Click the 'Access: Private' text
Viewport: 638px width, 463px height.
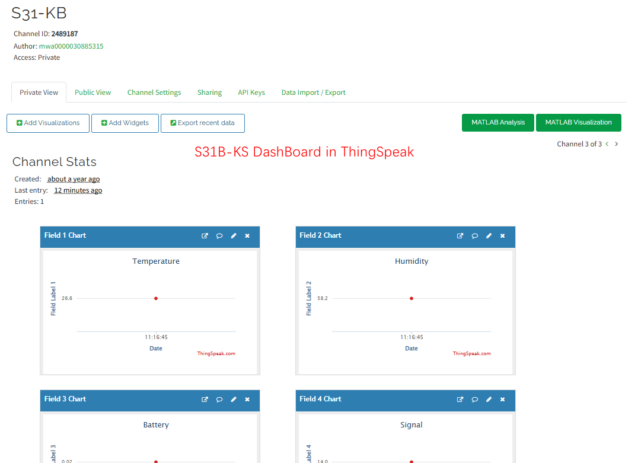[x=37, y=58]
